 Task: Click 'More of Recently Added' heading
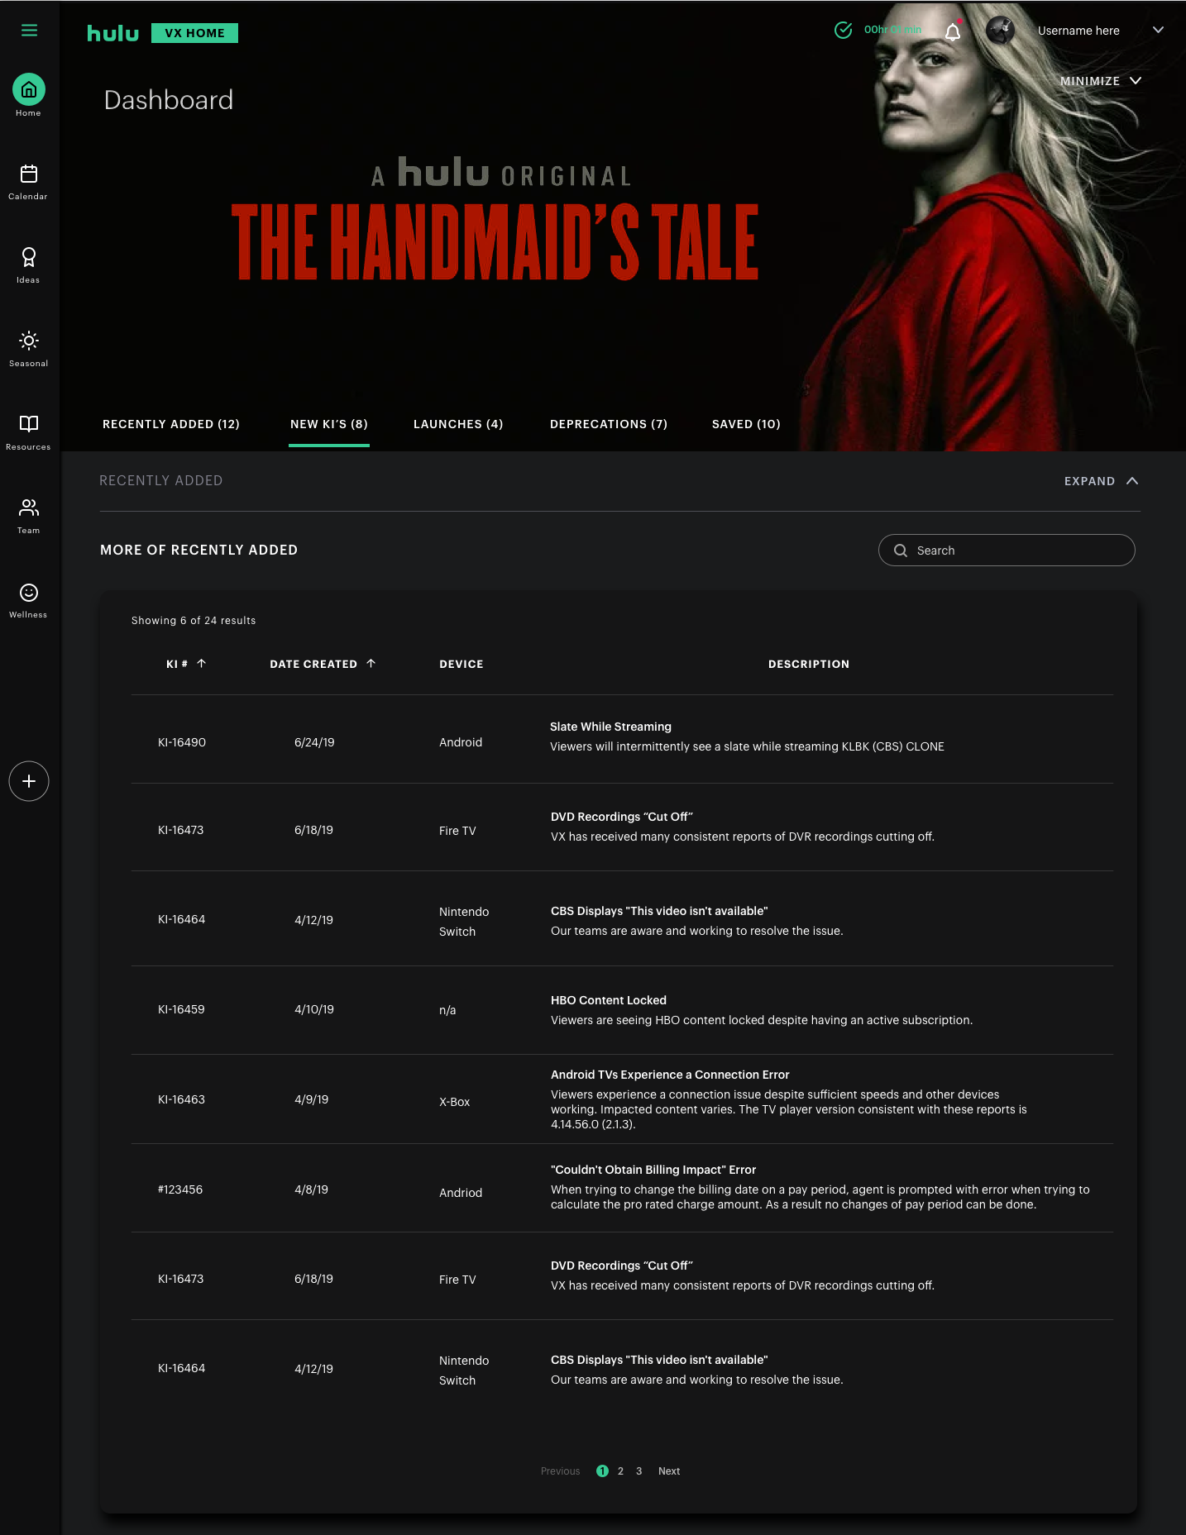(x=198, y=550)
